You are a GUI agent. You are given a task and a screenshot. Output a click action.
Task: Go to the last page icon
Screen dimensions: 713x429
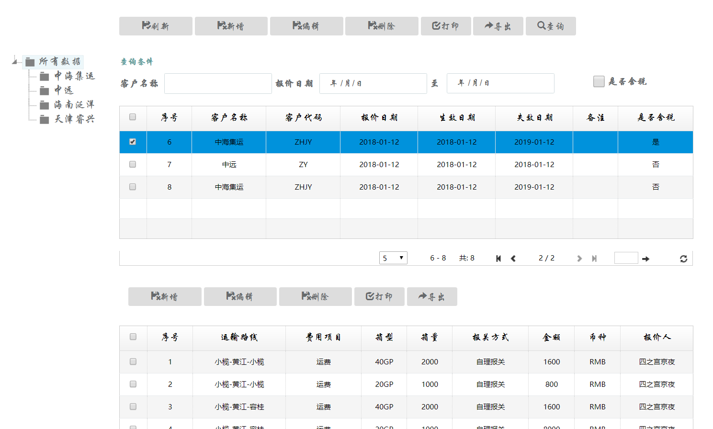click(594, 259)
